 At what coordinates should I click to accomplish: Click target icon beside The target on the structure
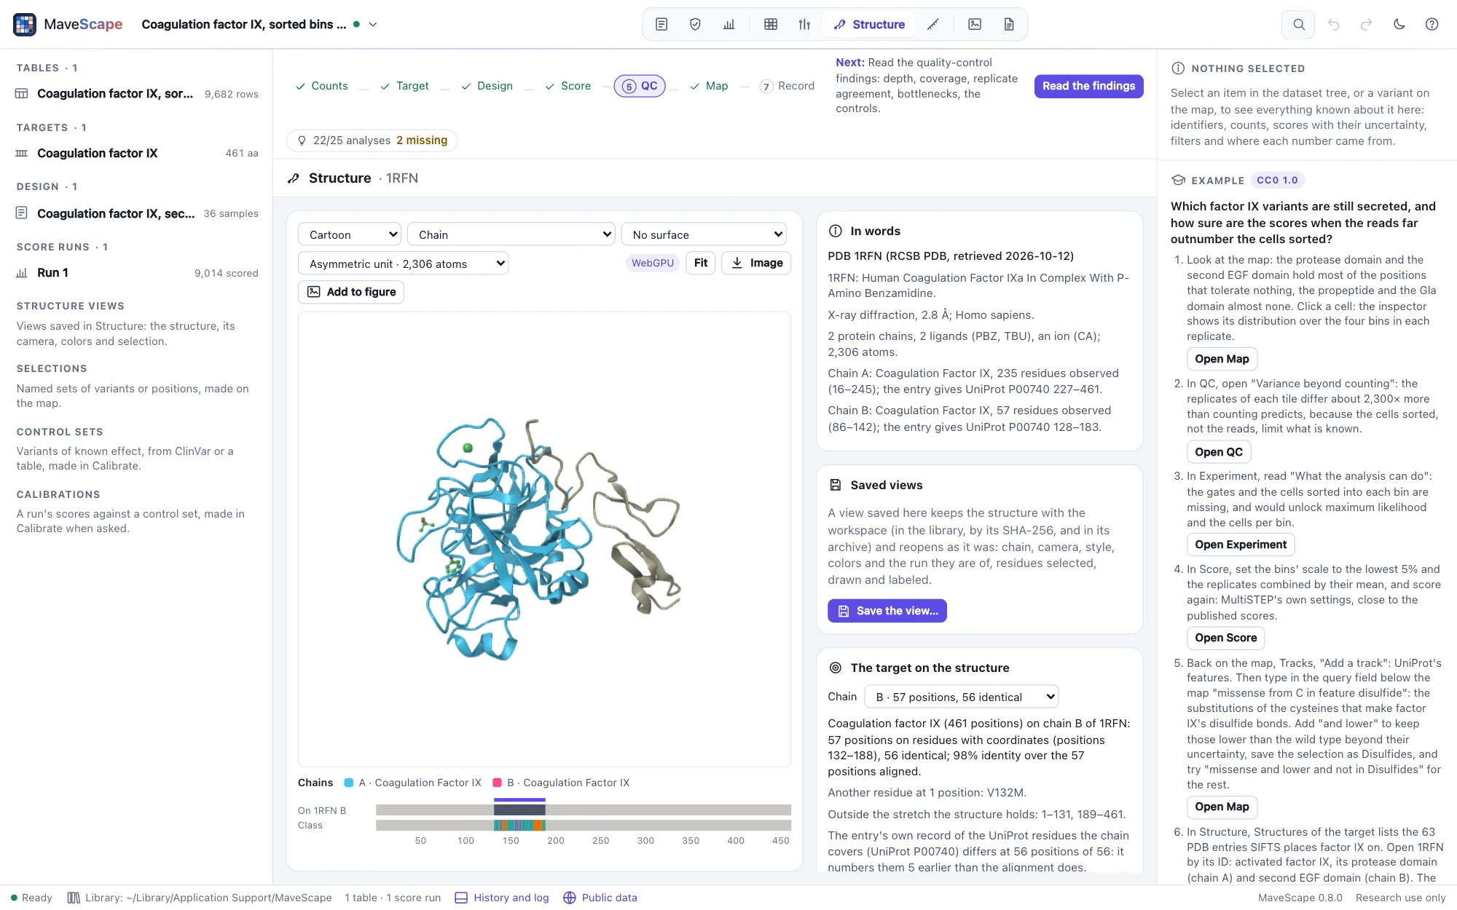pyautogui.click(x=836, y=668)
